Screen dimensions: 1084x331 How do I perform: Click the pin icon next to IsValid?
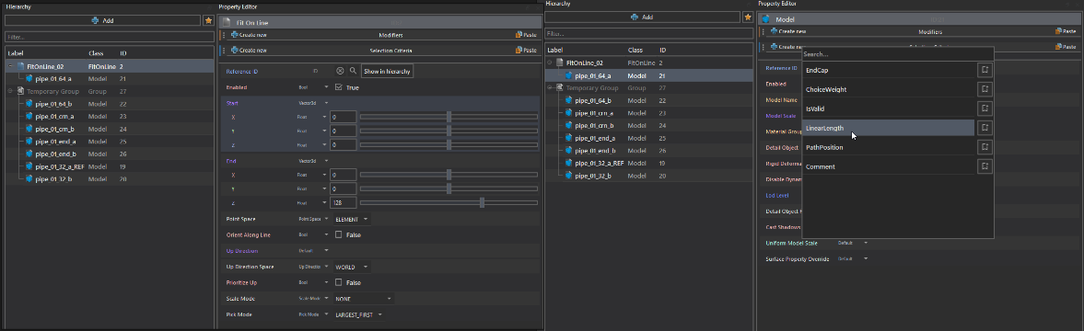[985, 108]
